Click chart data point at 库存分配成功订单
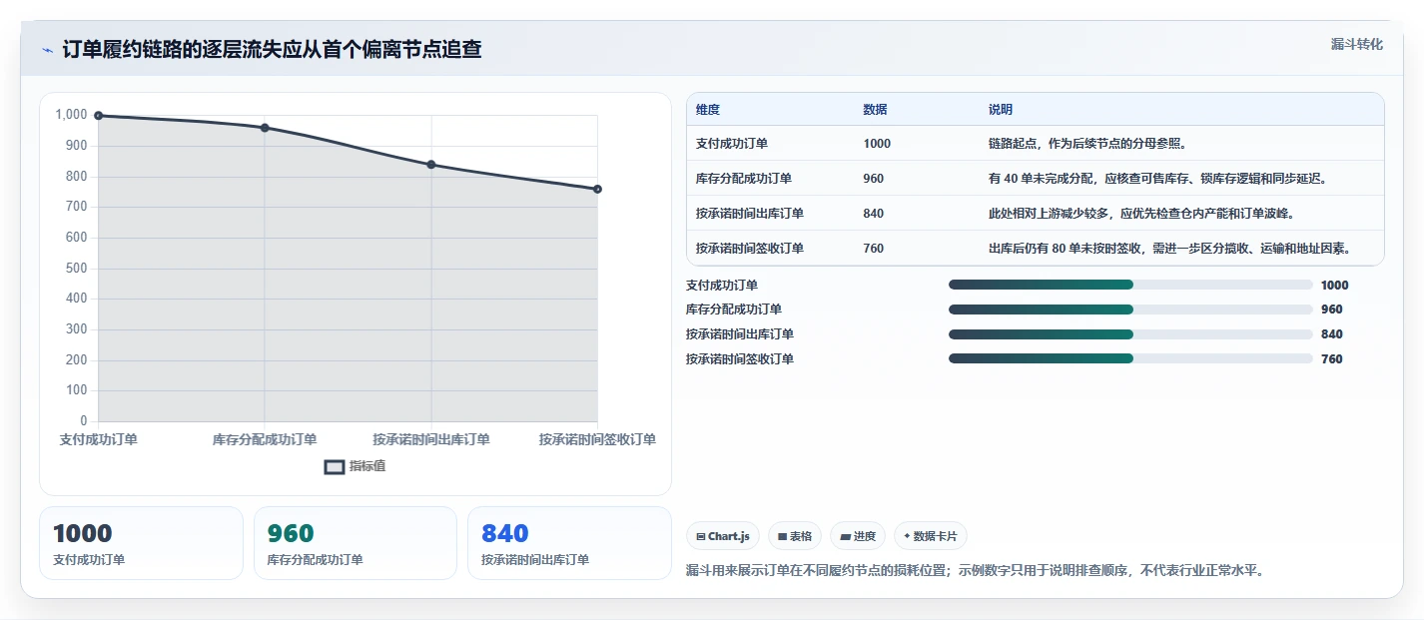This screenshot has width=1424, height=620. click(265, 128)
